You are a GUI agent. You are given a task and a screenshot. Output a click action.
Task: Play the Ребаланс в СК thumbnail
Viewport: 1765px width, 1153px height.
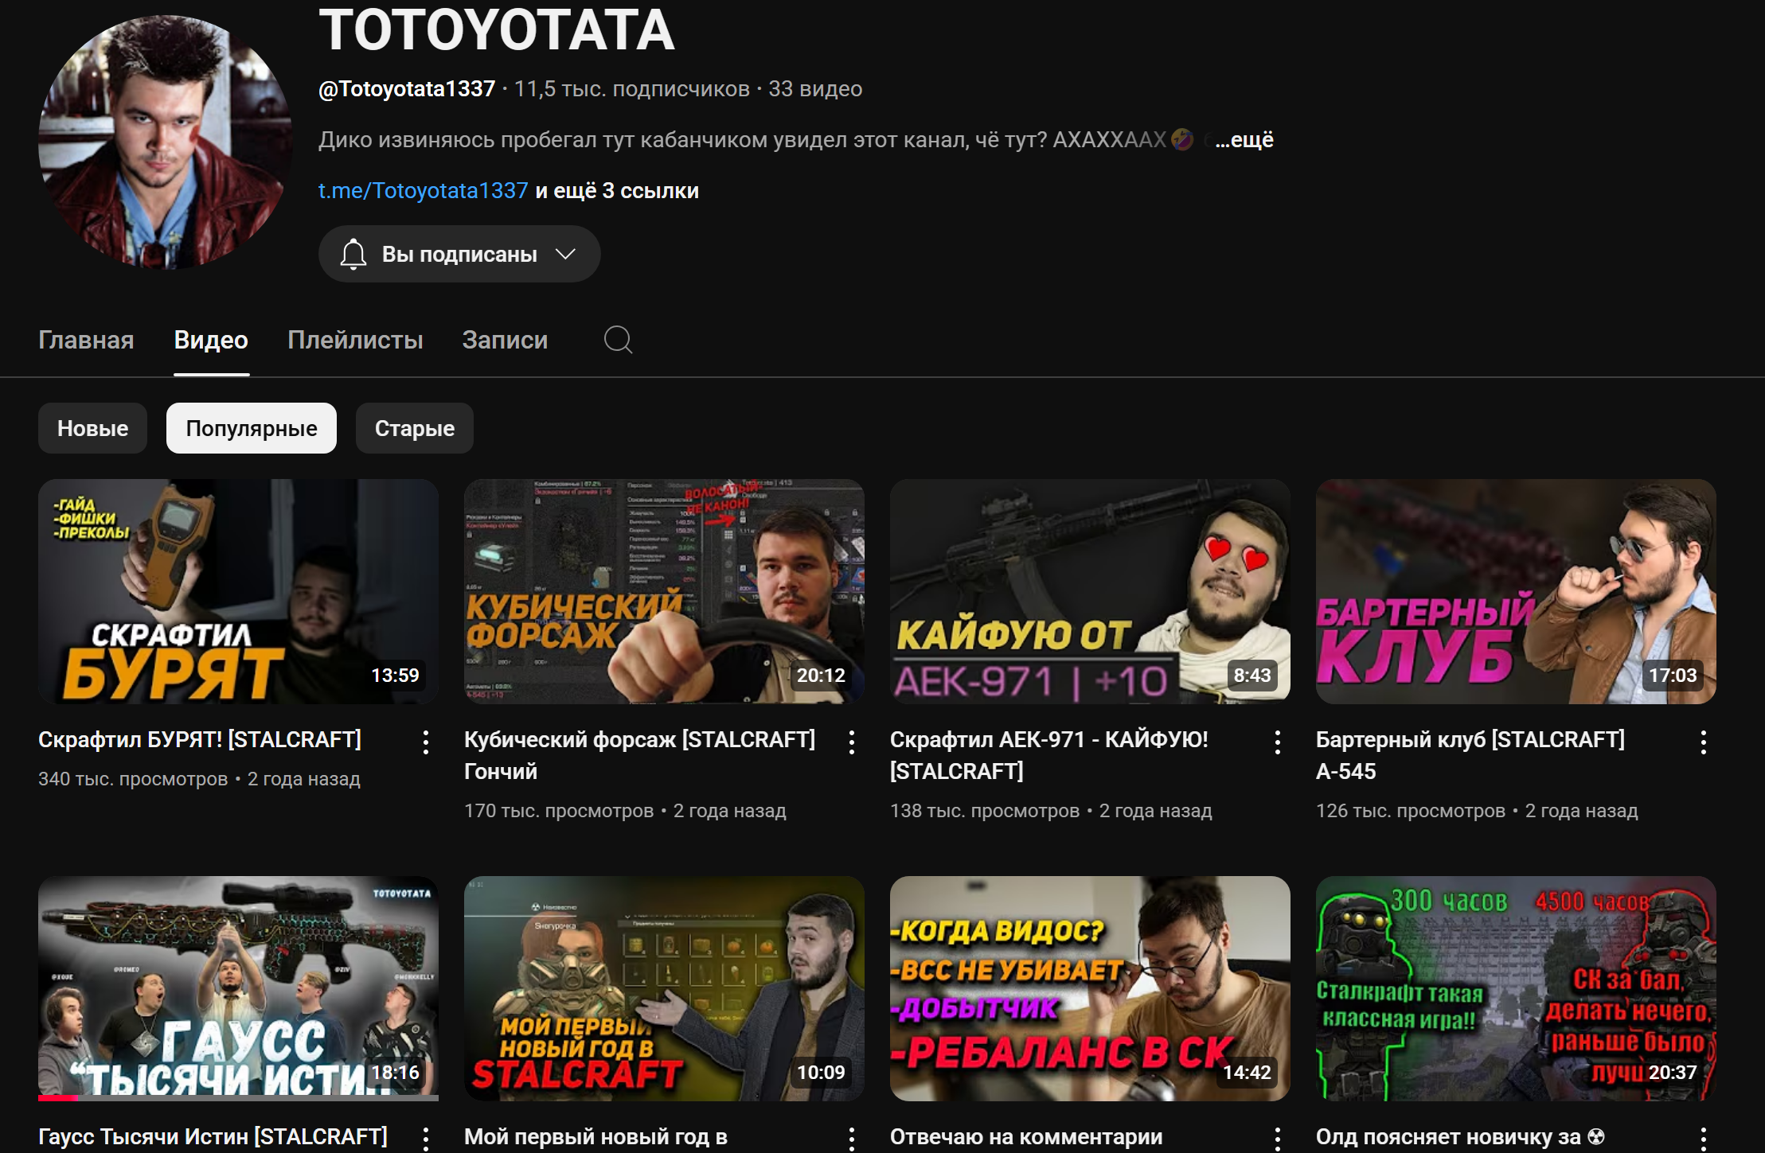tap(1090, 988)
